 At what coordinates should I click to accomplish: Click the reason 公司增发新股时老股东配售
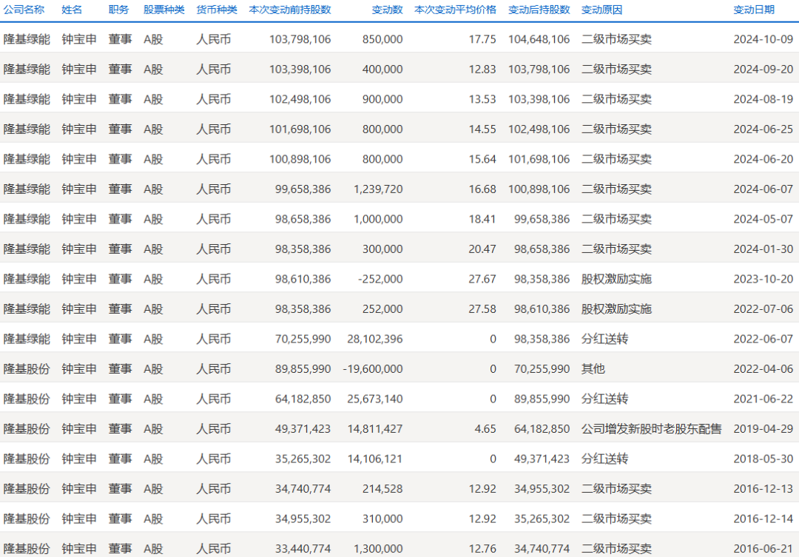point(652,429)
